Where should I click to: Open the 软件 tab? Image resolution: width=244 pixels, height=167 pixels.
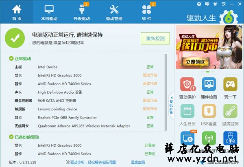click(x=146, y=12)
